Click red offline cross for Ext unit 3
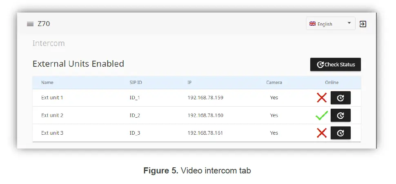396x184 pixels. [322, 133]
